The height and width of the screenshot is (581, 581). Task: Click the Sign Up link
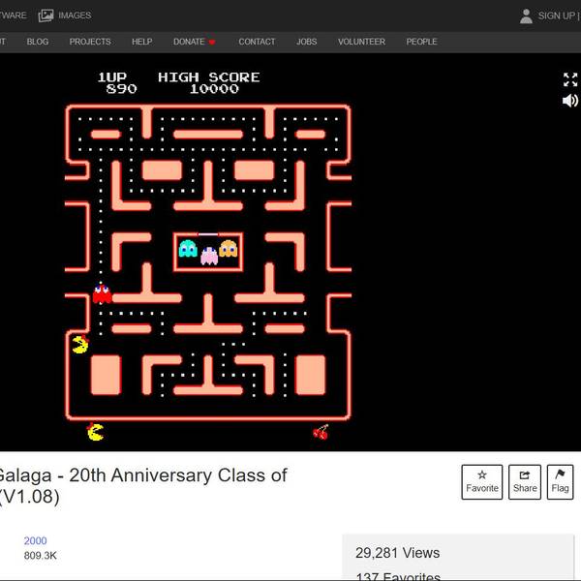click(x=556, y=15)
